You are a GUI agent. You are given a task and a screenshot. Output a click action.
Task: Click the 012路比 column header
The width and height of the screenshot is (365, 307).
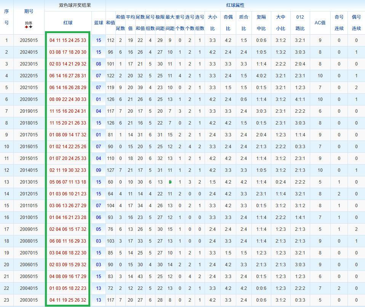(x=300, y=23)
